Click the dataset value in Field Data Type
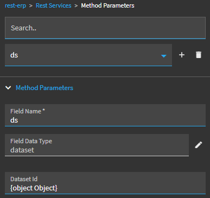 (22, 150)
